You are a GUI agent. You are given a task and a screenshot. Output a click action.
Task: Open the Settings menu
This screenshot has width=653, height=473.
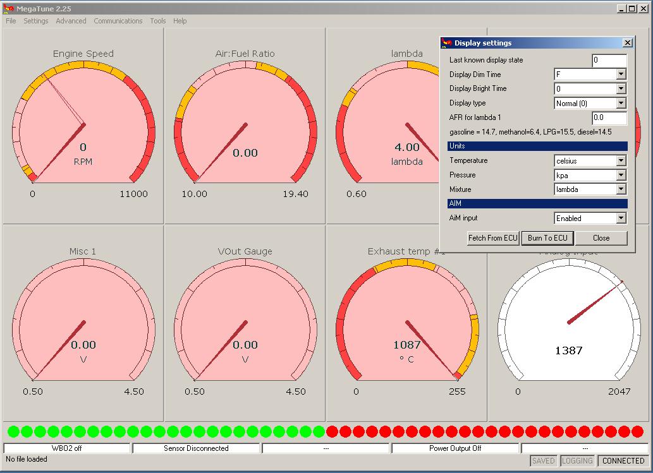point(36,21)
